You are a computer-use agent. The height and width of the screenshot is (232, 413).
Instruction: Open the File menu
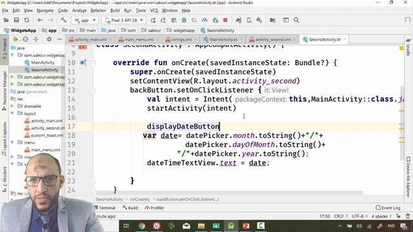(x=5, y=10)
